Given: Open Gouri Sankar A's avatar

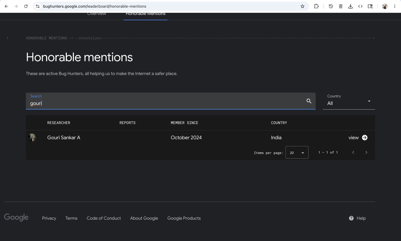Looking at the screenshot, I should (x=32, y=138).
